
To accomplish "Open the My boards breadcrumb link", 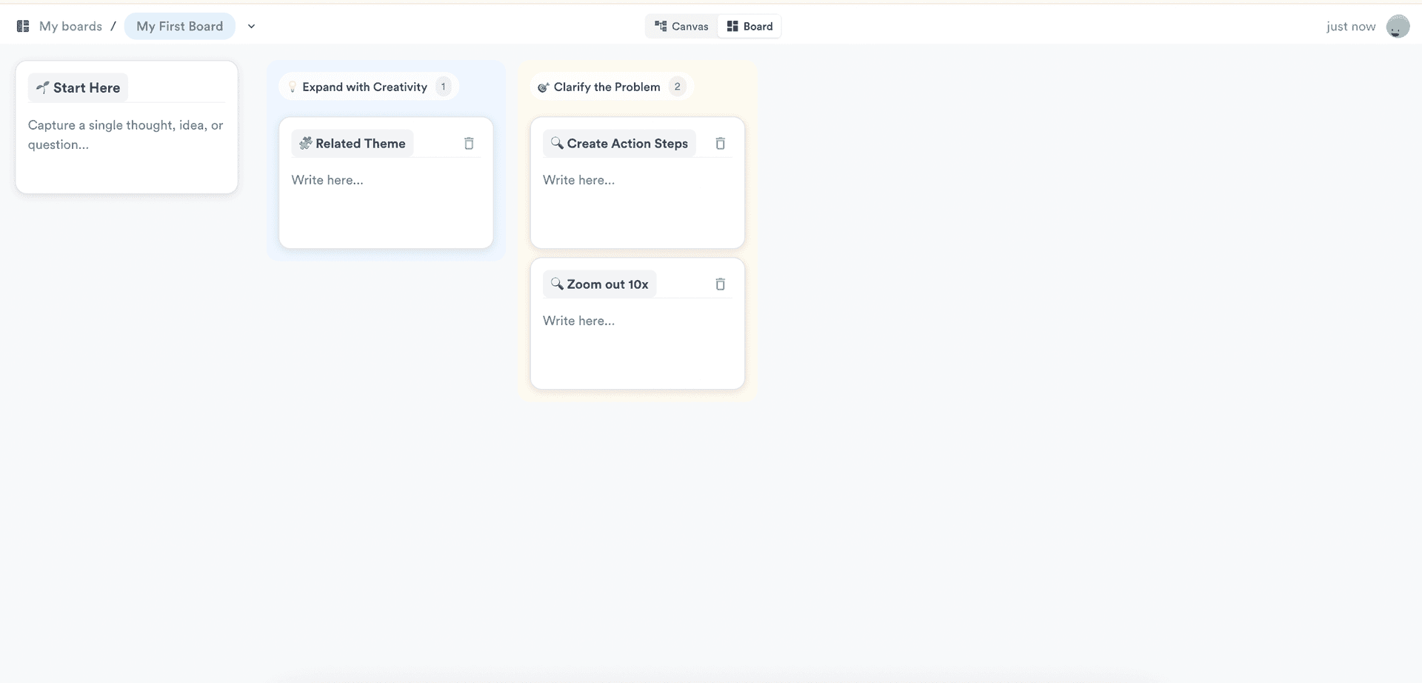I will point(70,26).
